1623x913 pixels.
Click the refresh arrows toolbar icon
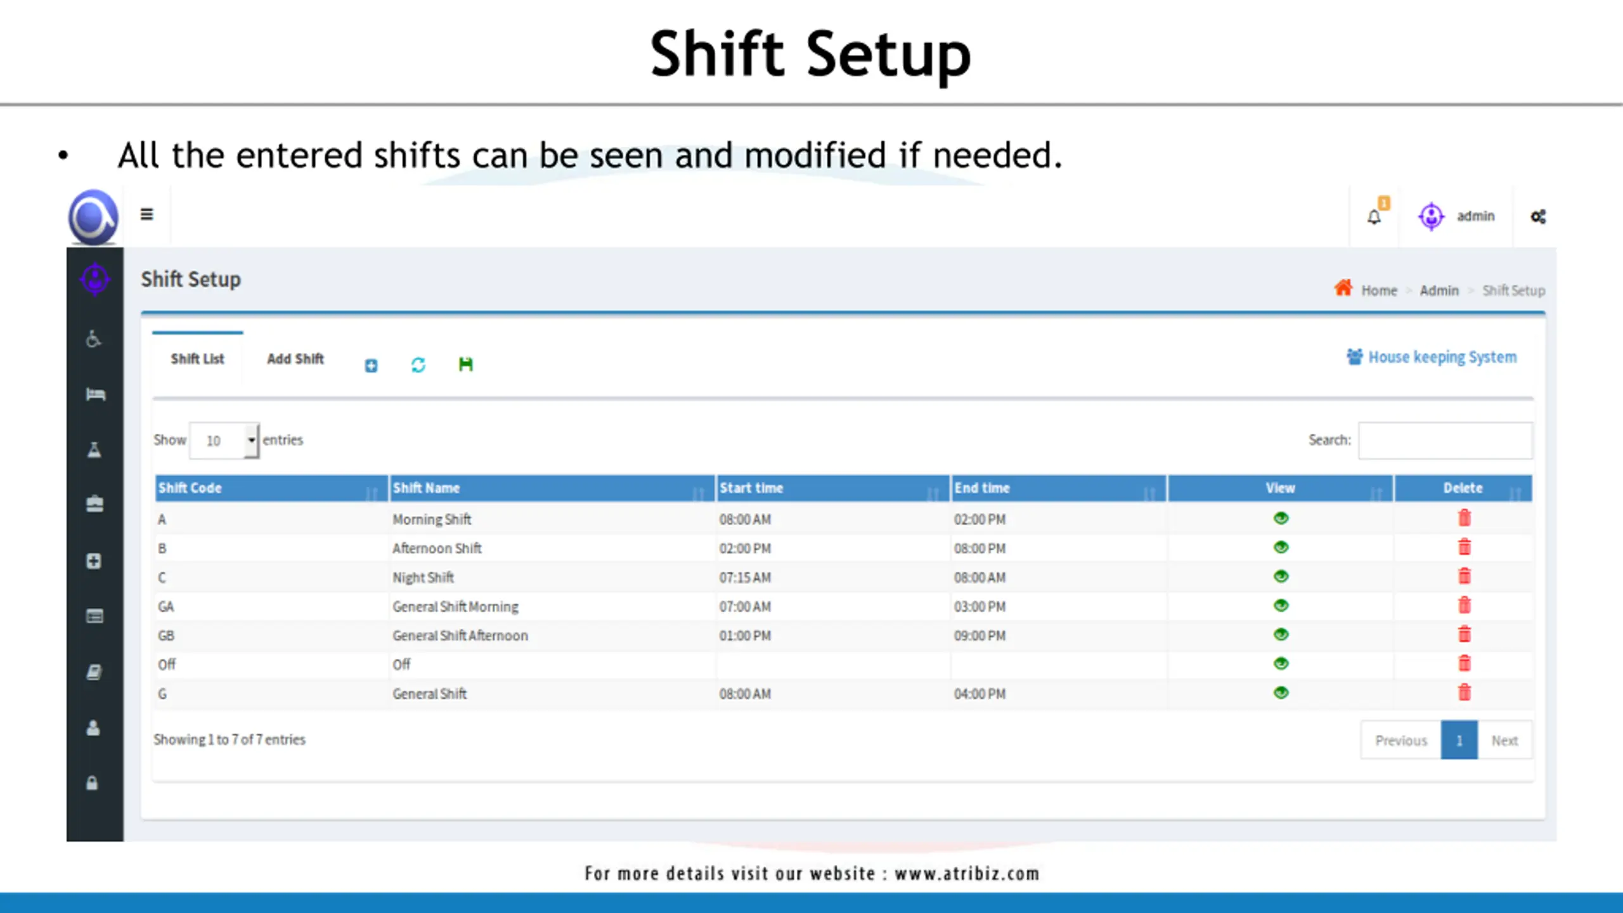418,365
